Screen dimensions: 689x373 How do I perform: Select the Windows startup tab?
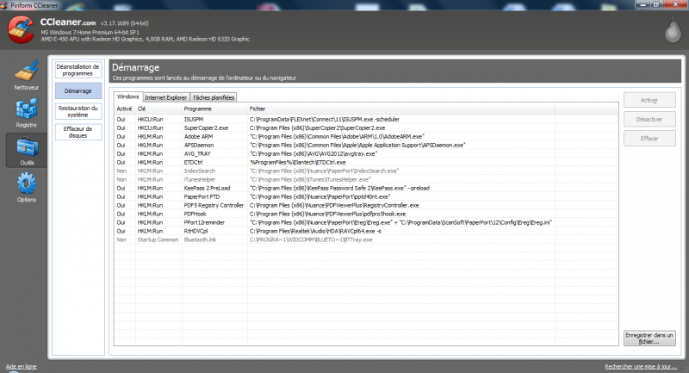pyautogui.click(x=127, y=96)
